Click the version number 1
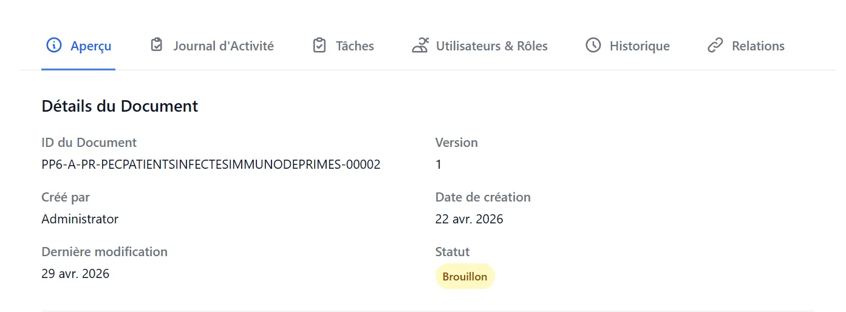The height and width of the screenshot is (312, 846). tap(438, 164)
